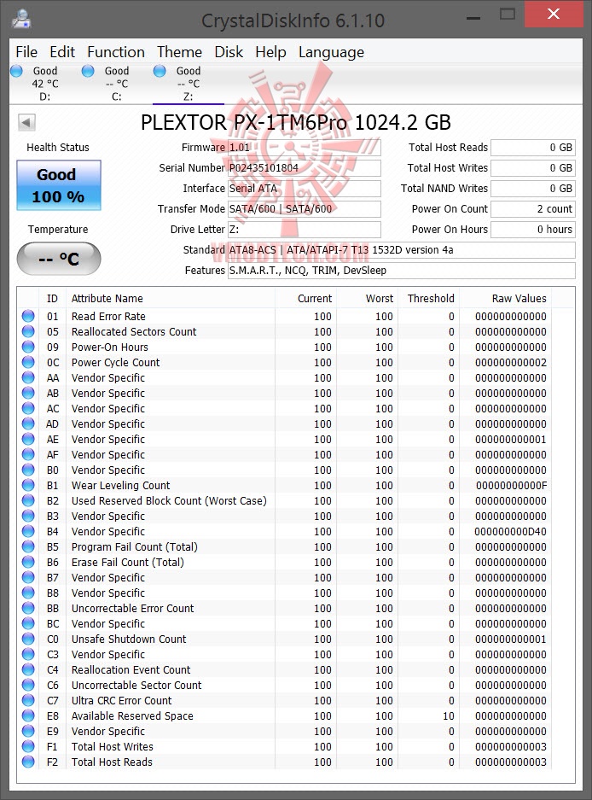Image resolution: width=592 pixels, height=800 pixels.
Task: Click status icon of Power-On Hours row
Action: click(28, 347)
